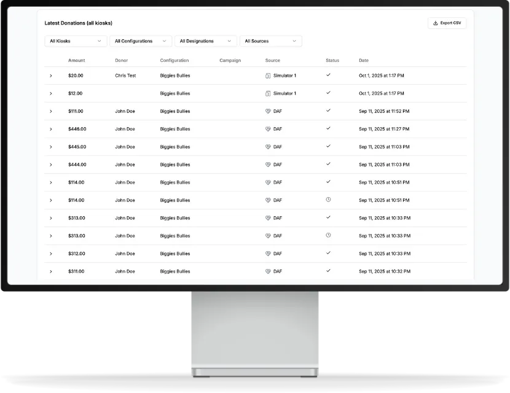Open the All Sources filter dropdown

click(x=270, y=41)
